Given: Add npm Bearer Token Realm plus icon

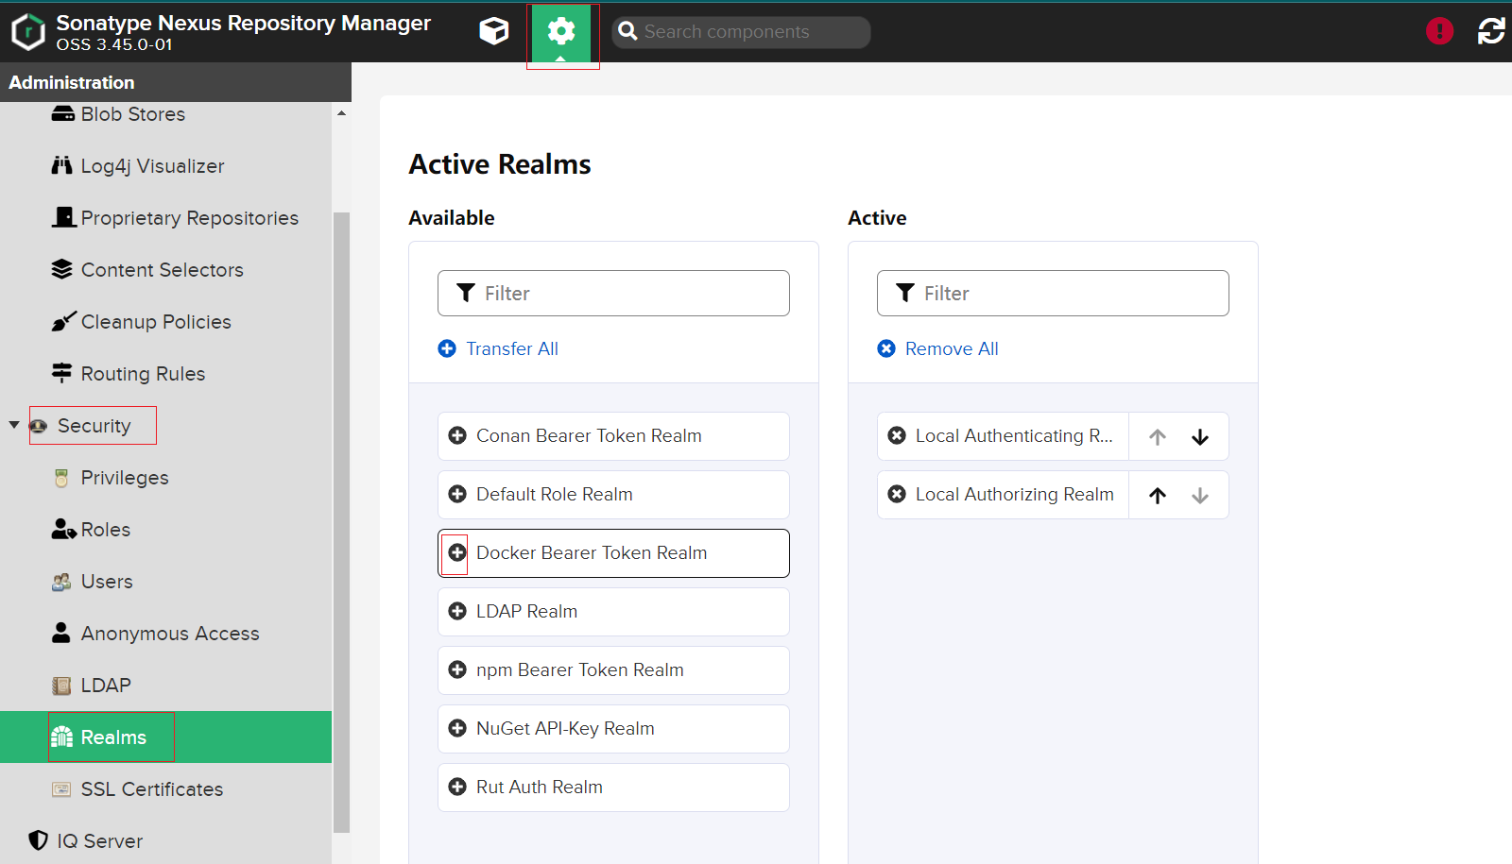Looking at the screenshot, I should tap(457, 669).
